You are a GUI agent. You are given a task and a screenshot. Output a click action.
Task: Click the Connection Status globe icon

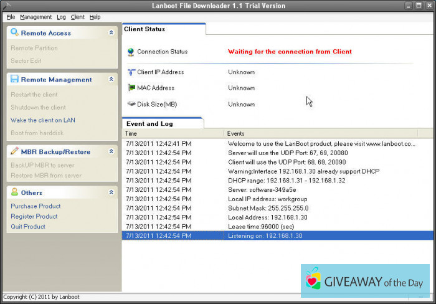[131, 52]
